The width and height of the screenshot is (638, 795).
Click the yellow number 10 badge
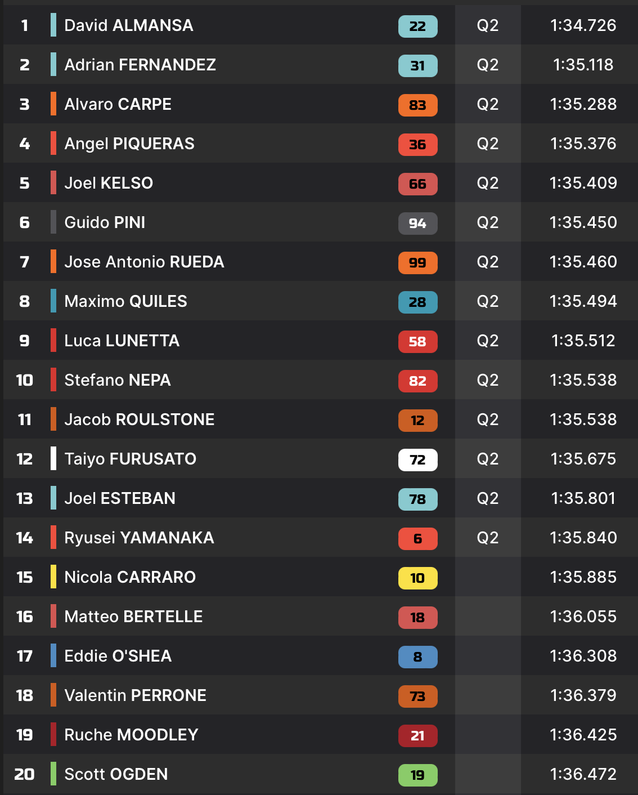(417, 578)
